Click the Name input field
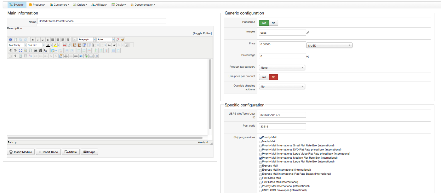 [x=102, y=21]
